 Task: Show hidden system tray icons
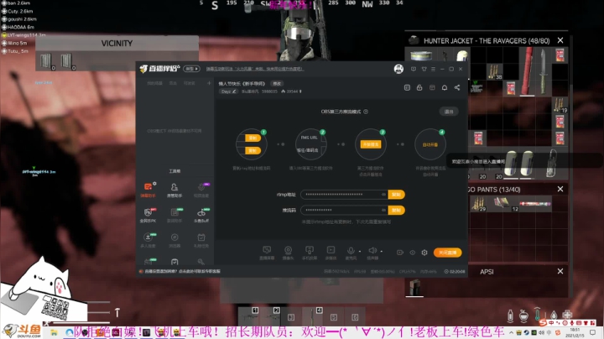tap(511, 332)
